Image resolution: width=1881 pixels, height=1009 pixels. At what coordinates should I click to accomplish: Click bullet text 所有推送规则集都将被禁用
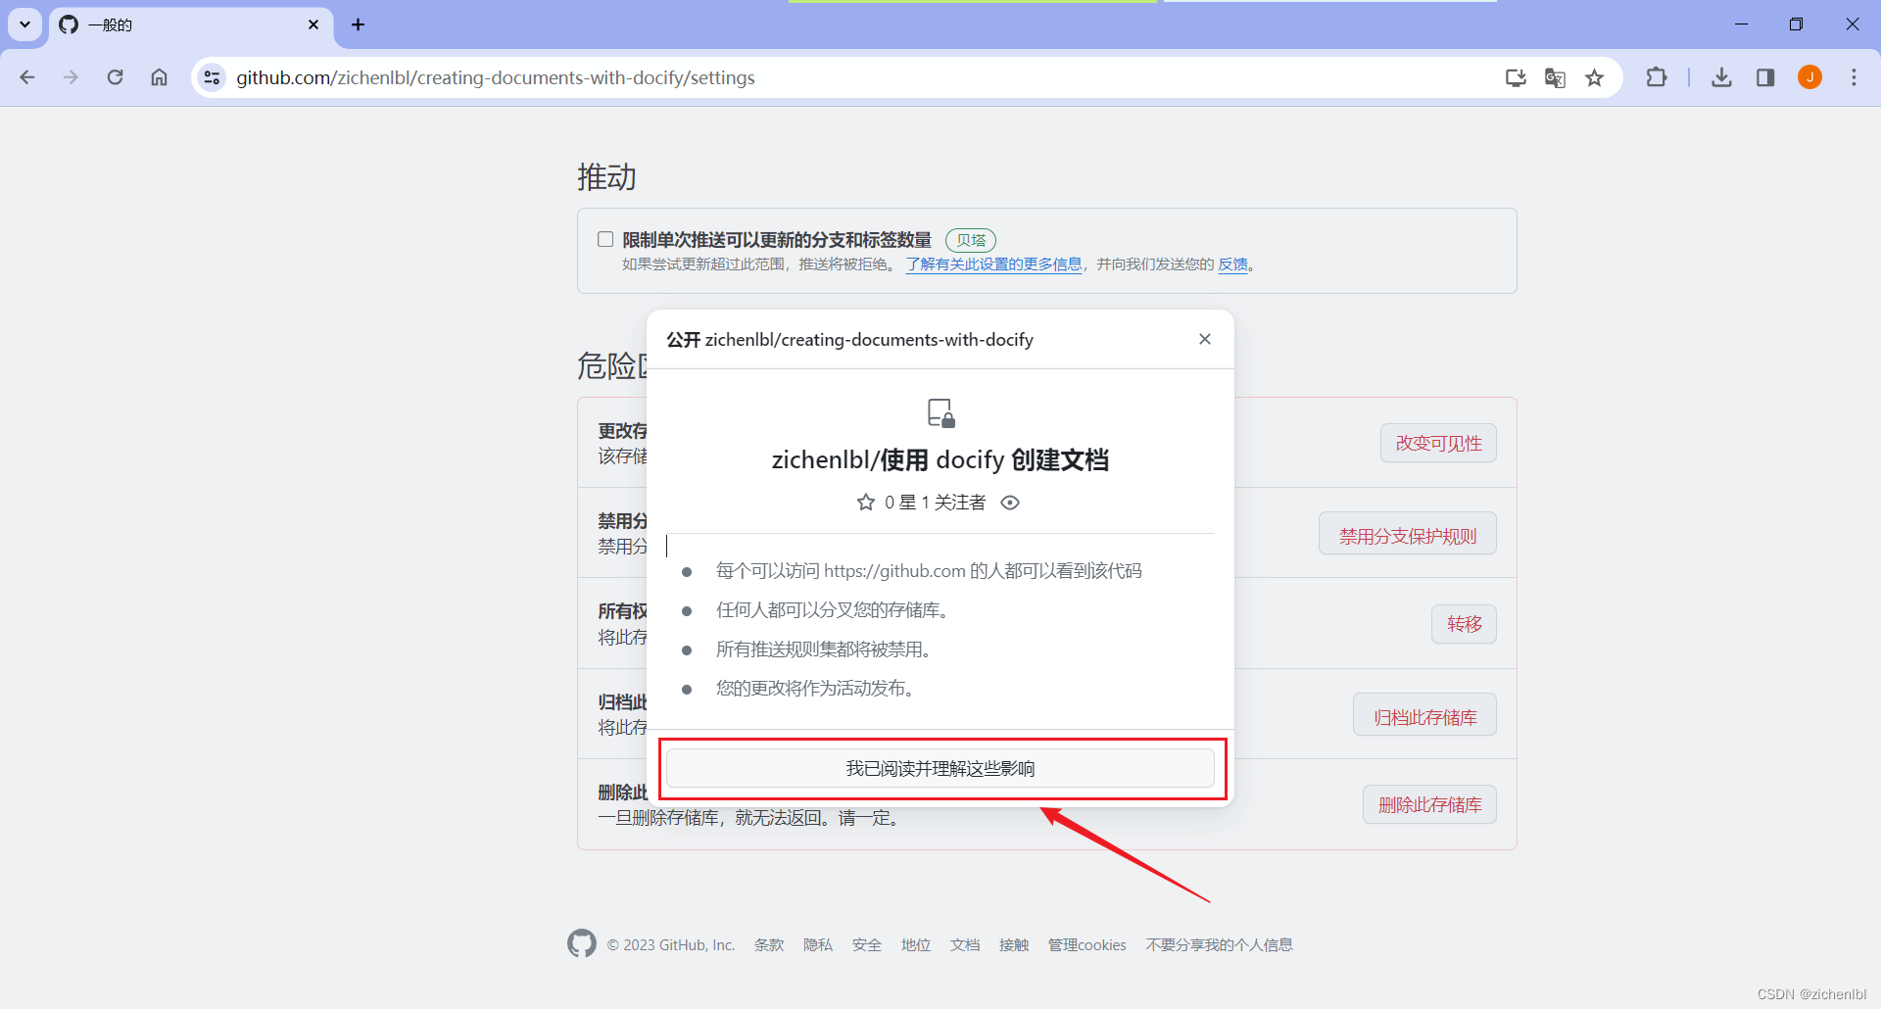click(824, 649)
